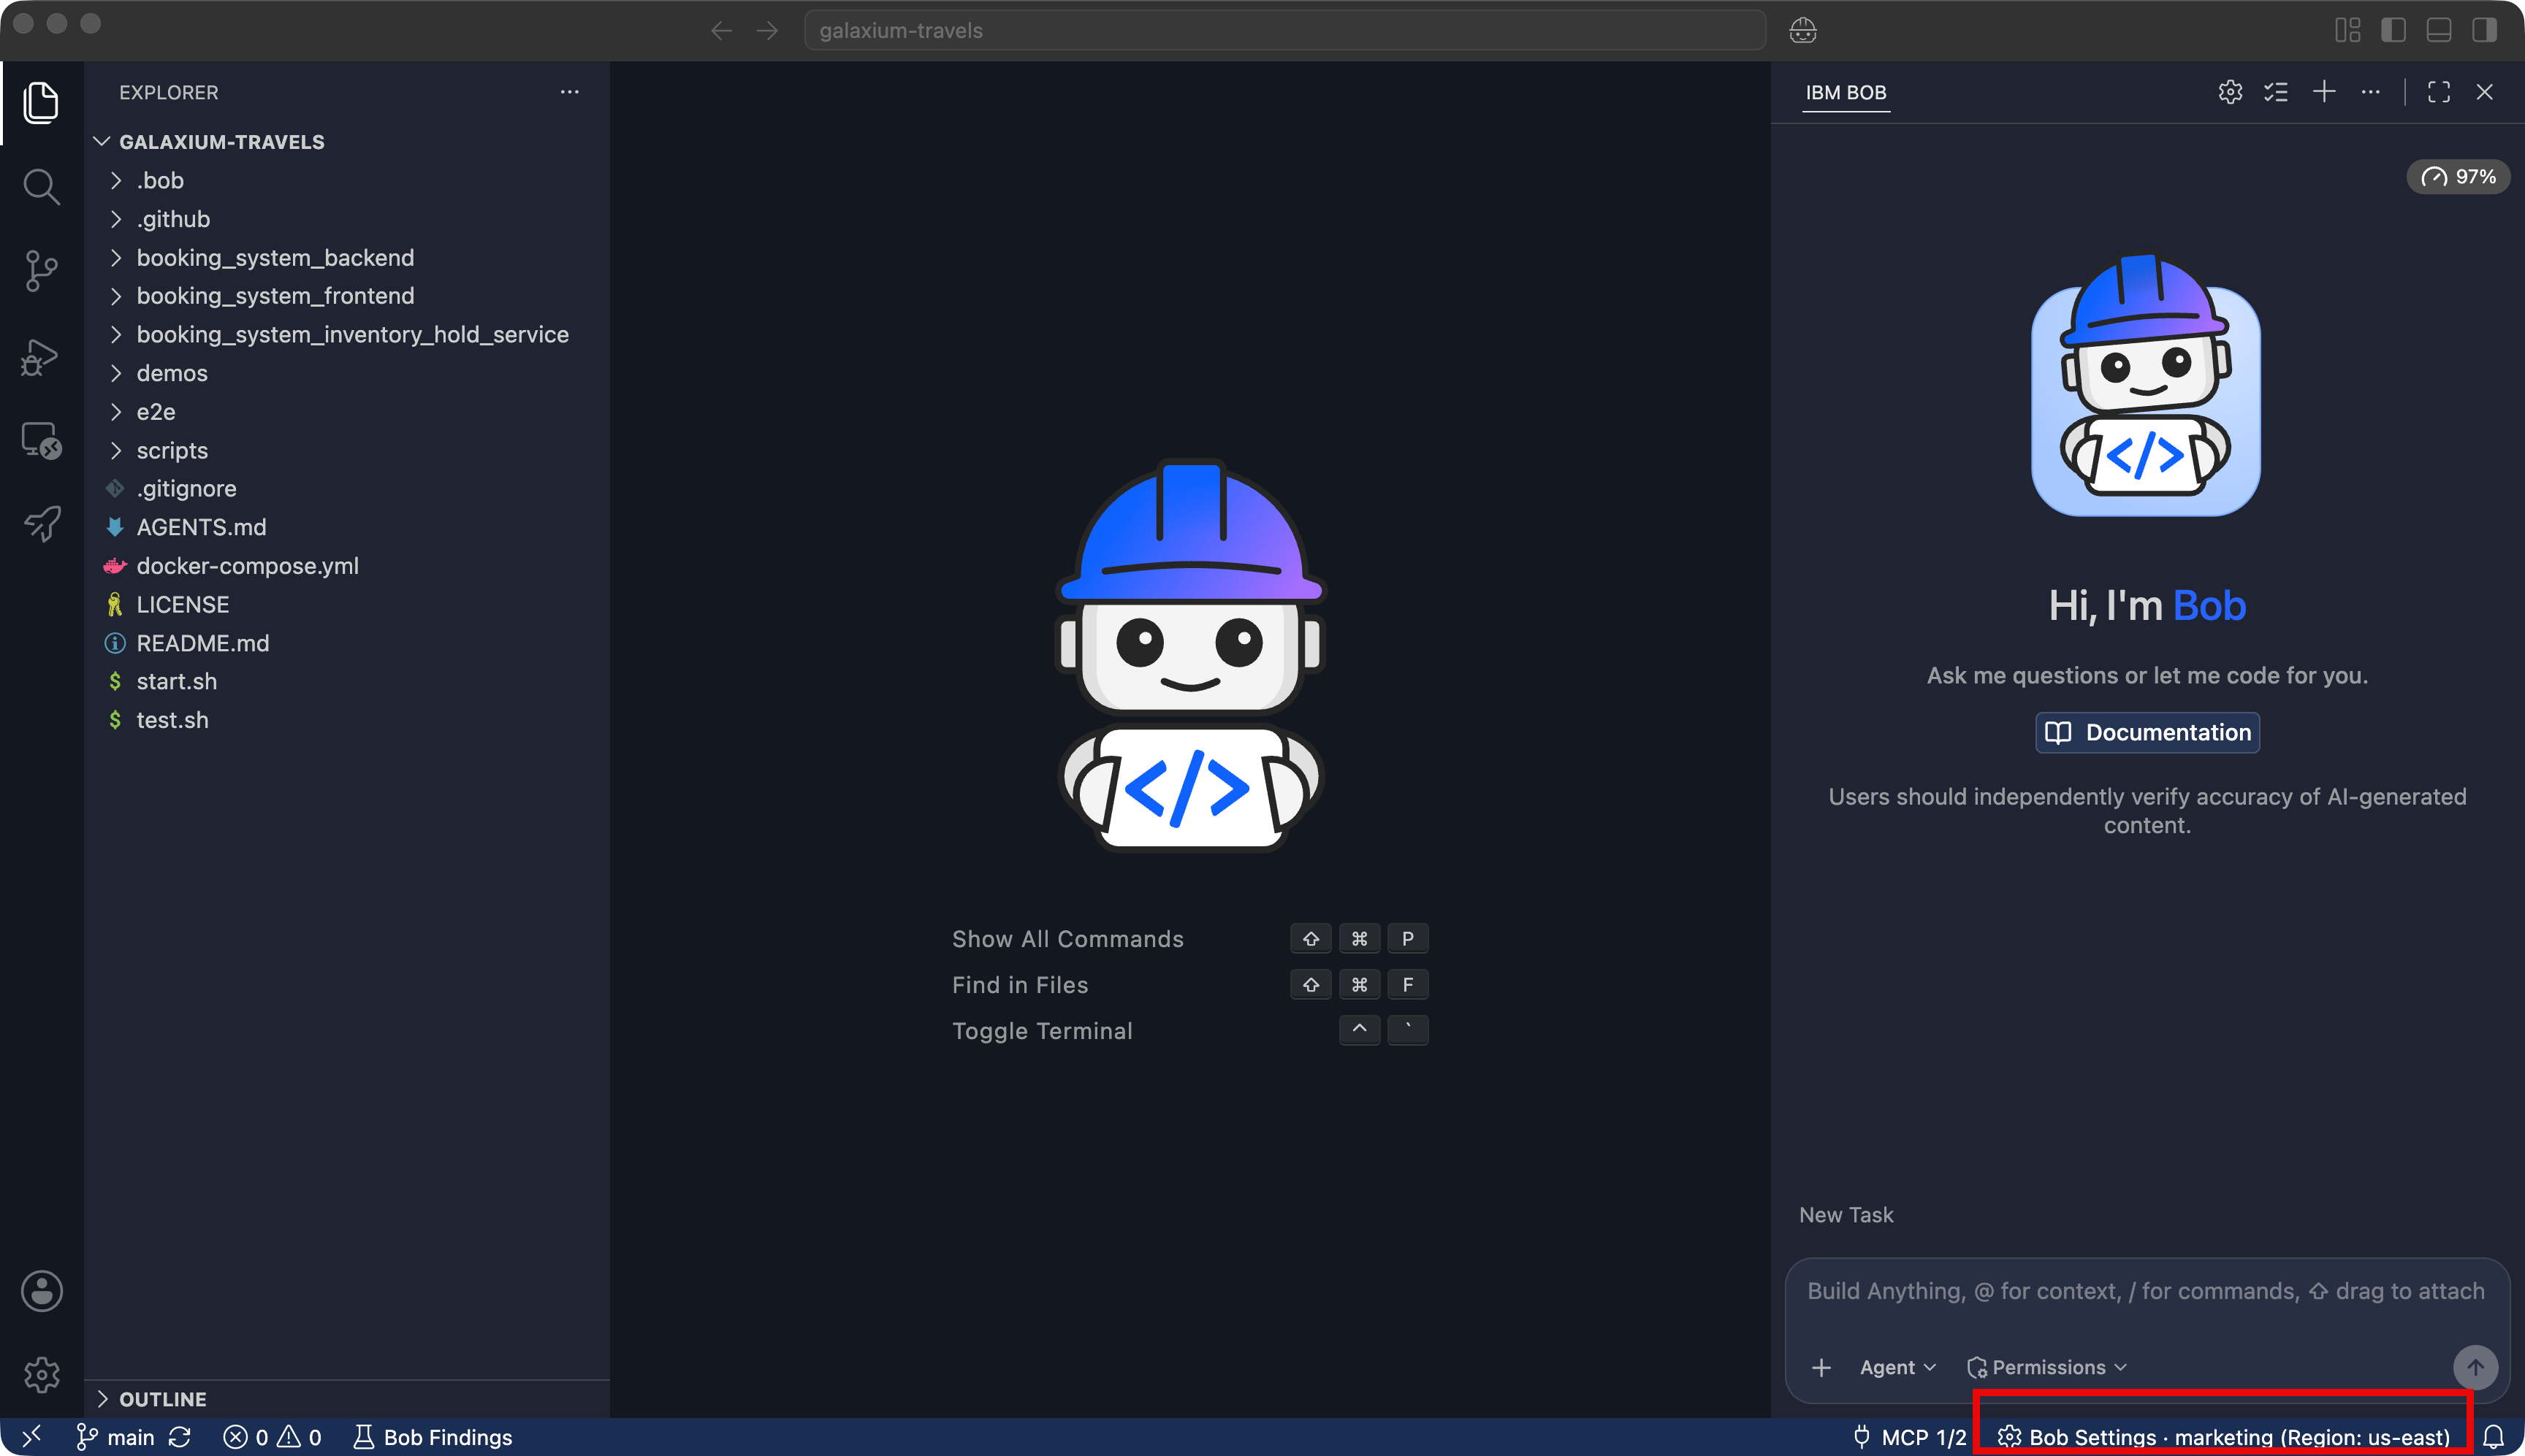Toggle the secondary side bar
2525x1456 pixels.
tap(2485, 31)
